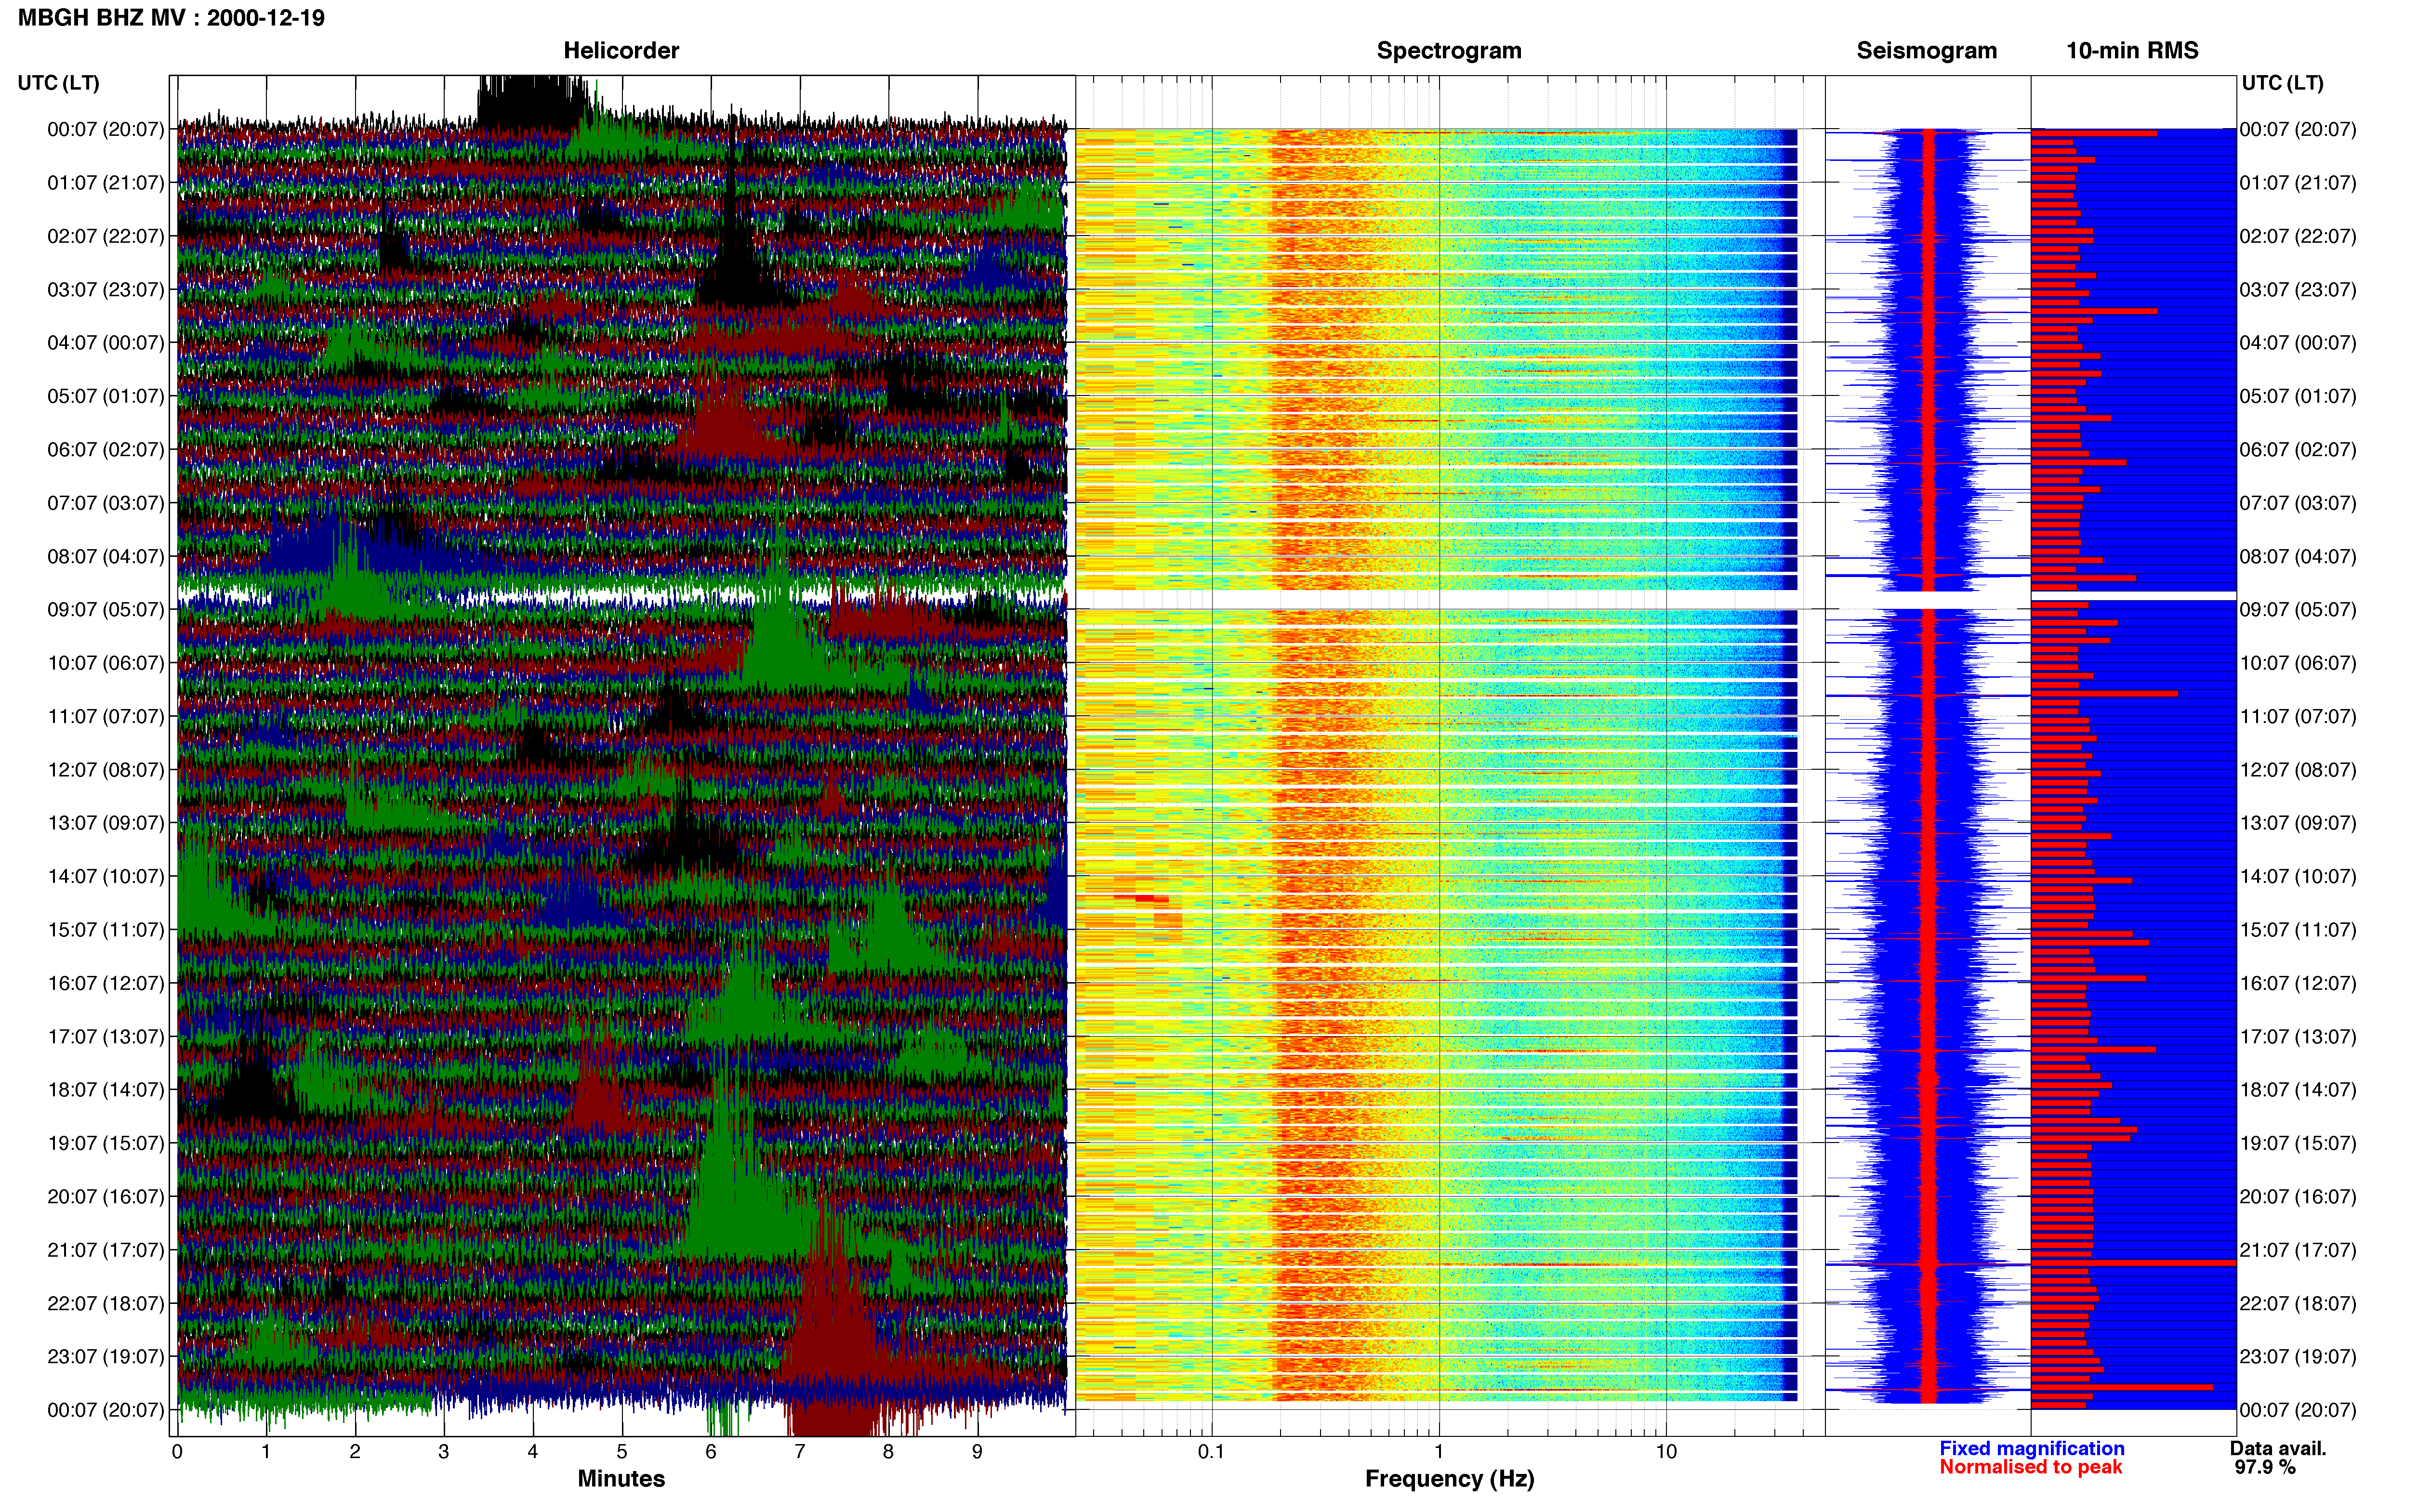Click left time label '06:07 (02:07)'

click(105, 450)
